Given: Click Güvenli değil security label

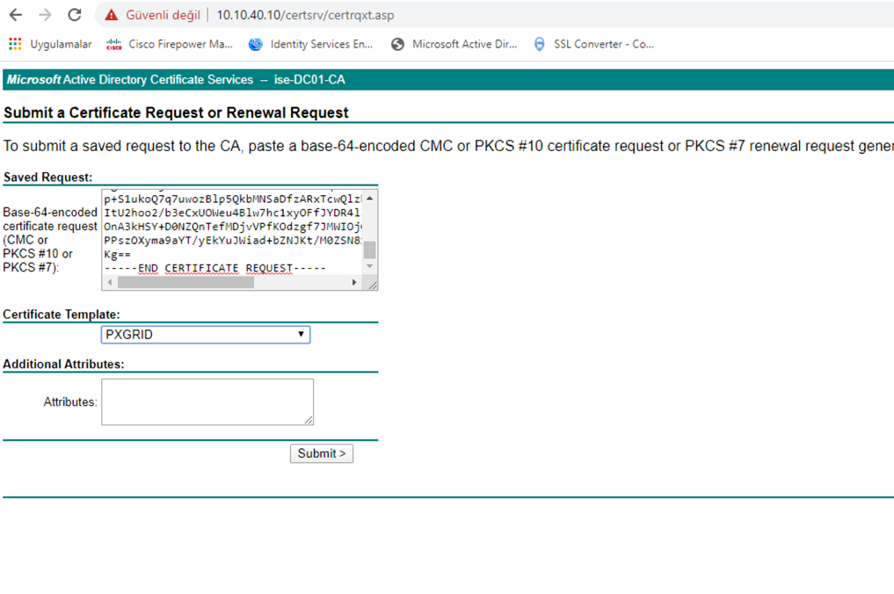Looking at the screenshot, I should coord(163,15).
